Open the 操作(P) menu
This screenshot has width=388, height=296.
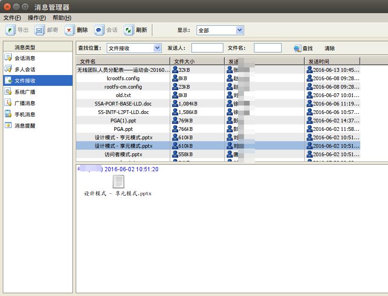37,18
